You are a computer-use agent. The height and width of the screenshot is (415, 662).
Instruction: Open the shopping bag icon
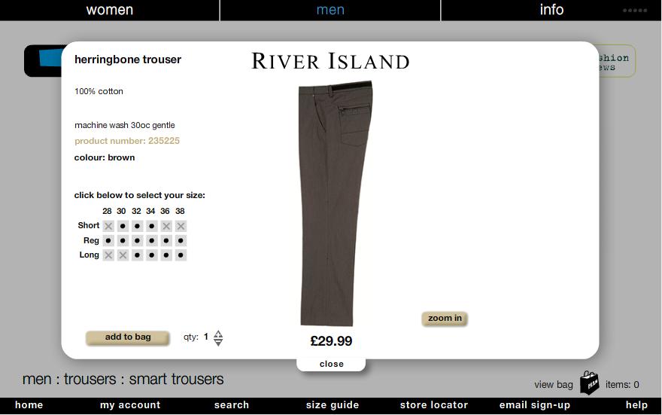click(589, 383)
